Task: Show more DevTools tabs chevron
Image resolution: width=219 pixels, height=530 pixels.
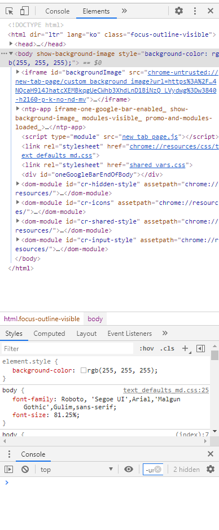Action: 124,11
